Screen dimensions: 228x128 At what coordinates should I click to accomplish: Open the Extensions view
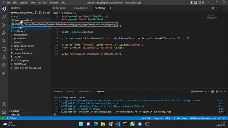click(x=4, y=41)
